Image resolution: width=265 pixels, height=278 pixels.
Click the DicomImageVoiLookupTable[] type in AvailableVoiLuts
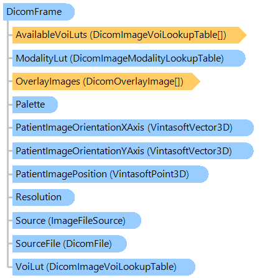click(158, 35)
